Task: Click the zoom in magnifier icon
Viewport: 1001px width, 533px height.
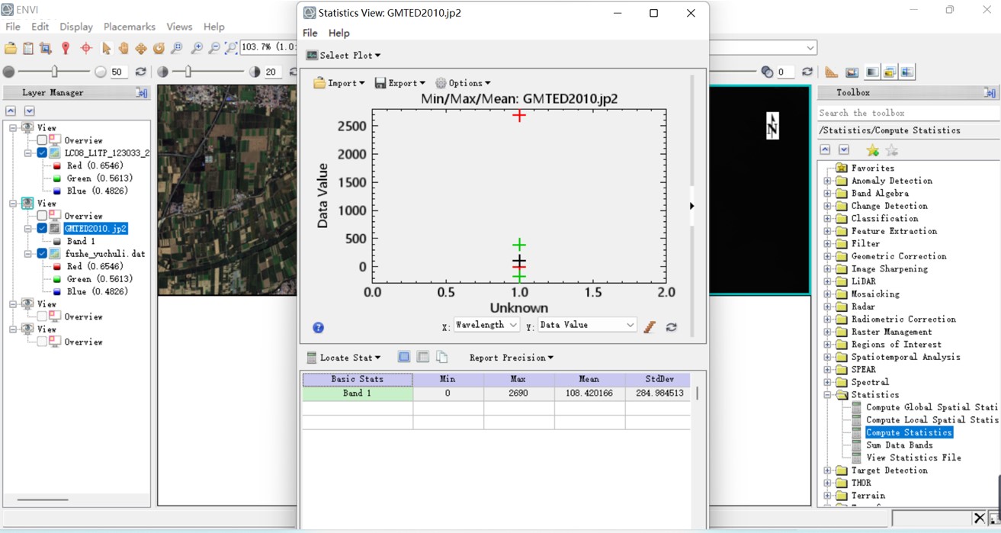Action: click(x=196, y=48)
